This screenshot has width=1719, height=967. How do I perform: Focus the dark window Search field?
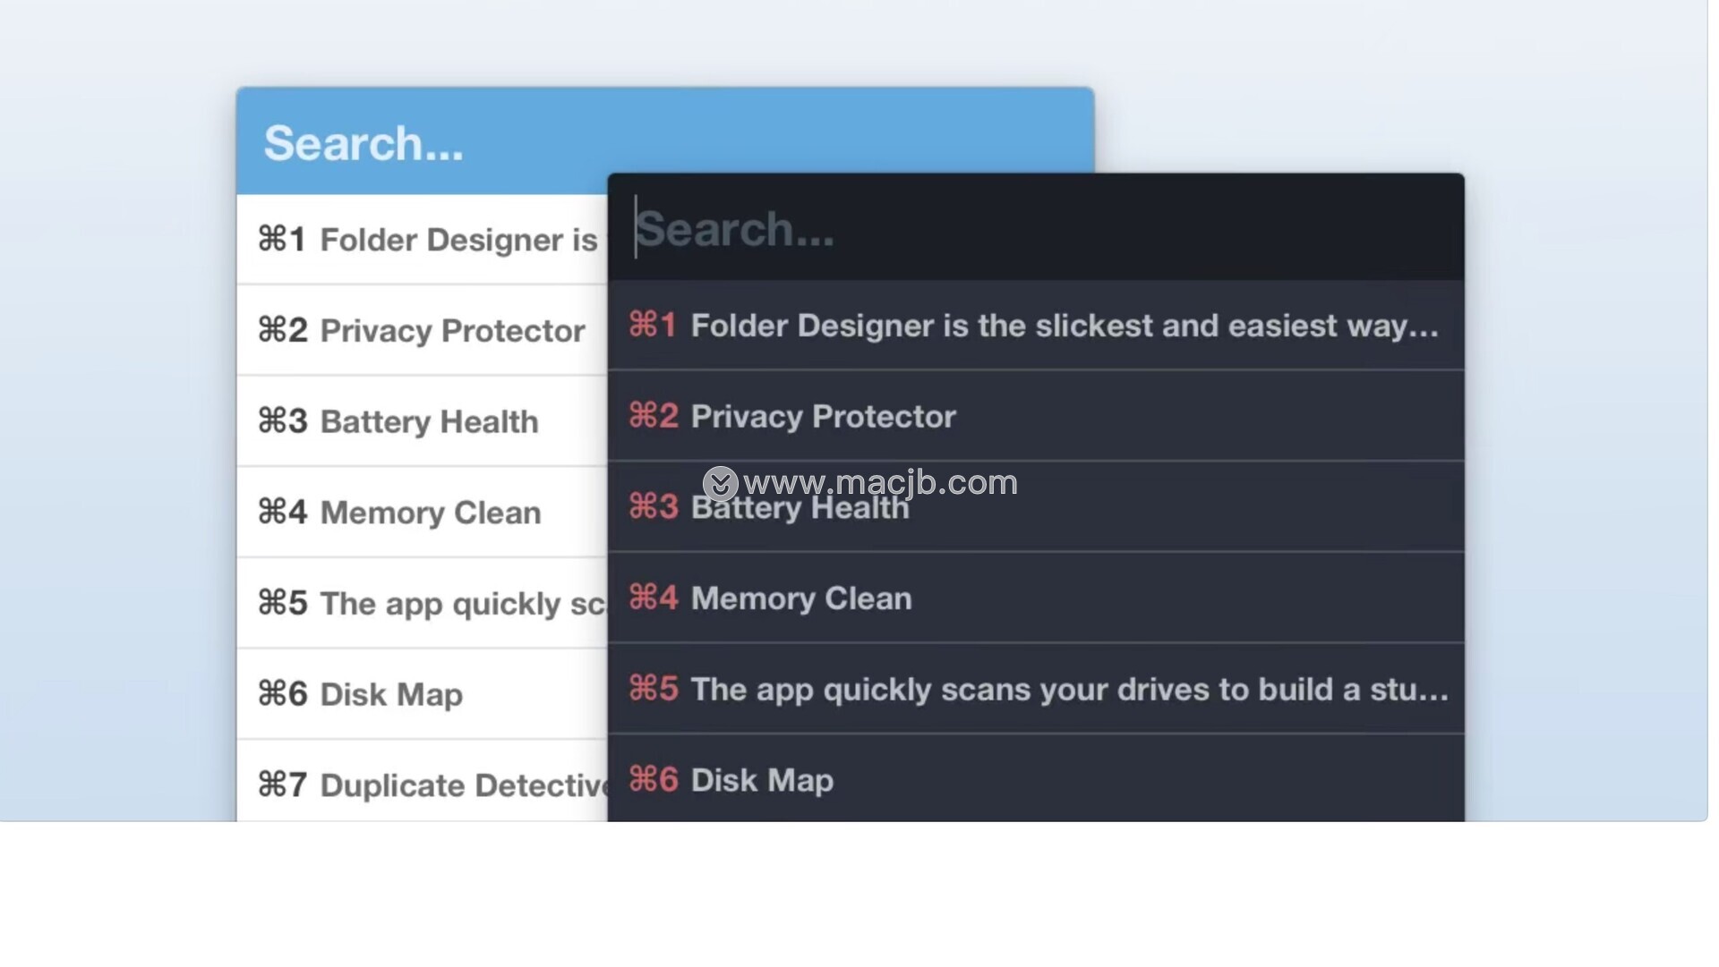point(1036,228)
